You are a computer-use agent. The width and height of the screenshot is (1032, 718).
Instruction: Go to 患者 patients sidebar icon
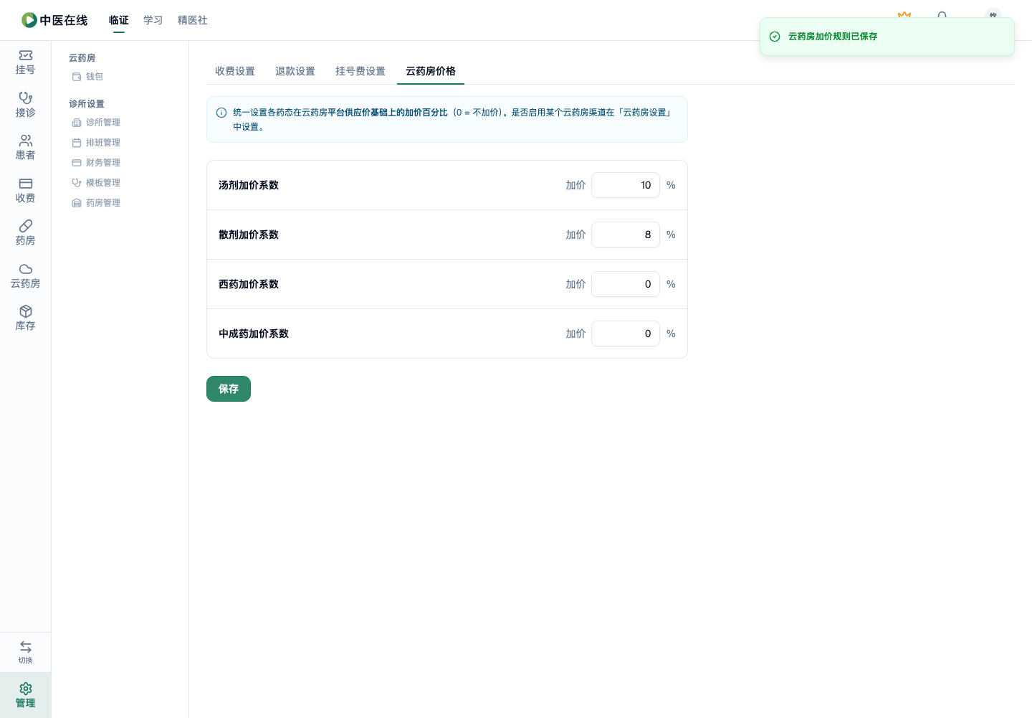25,147
